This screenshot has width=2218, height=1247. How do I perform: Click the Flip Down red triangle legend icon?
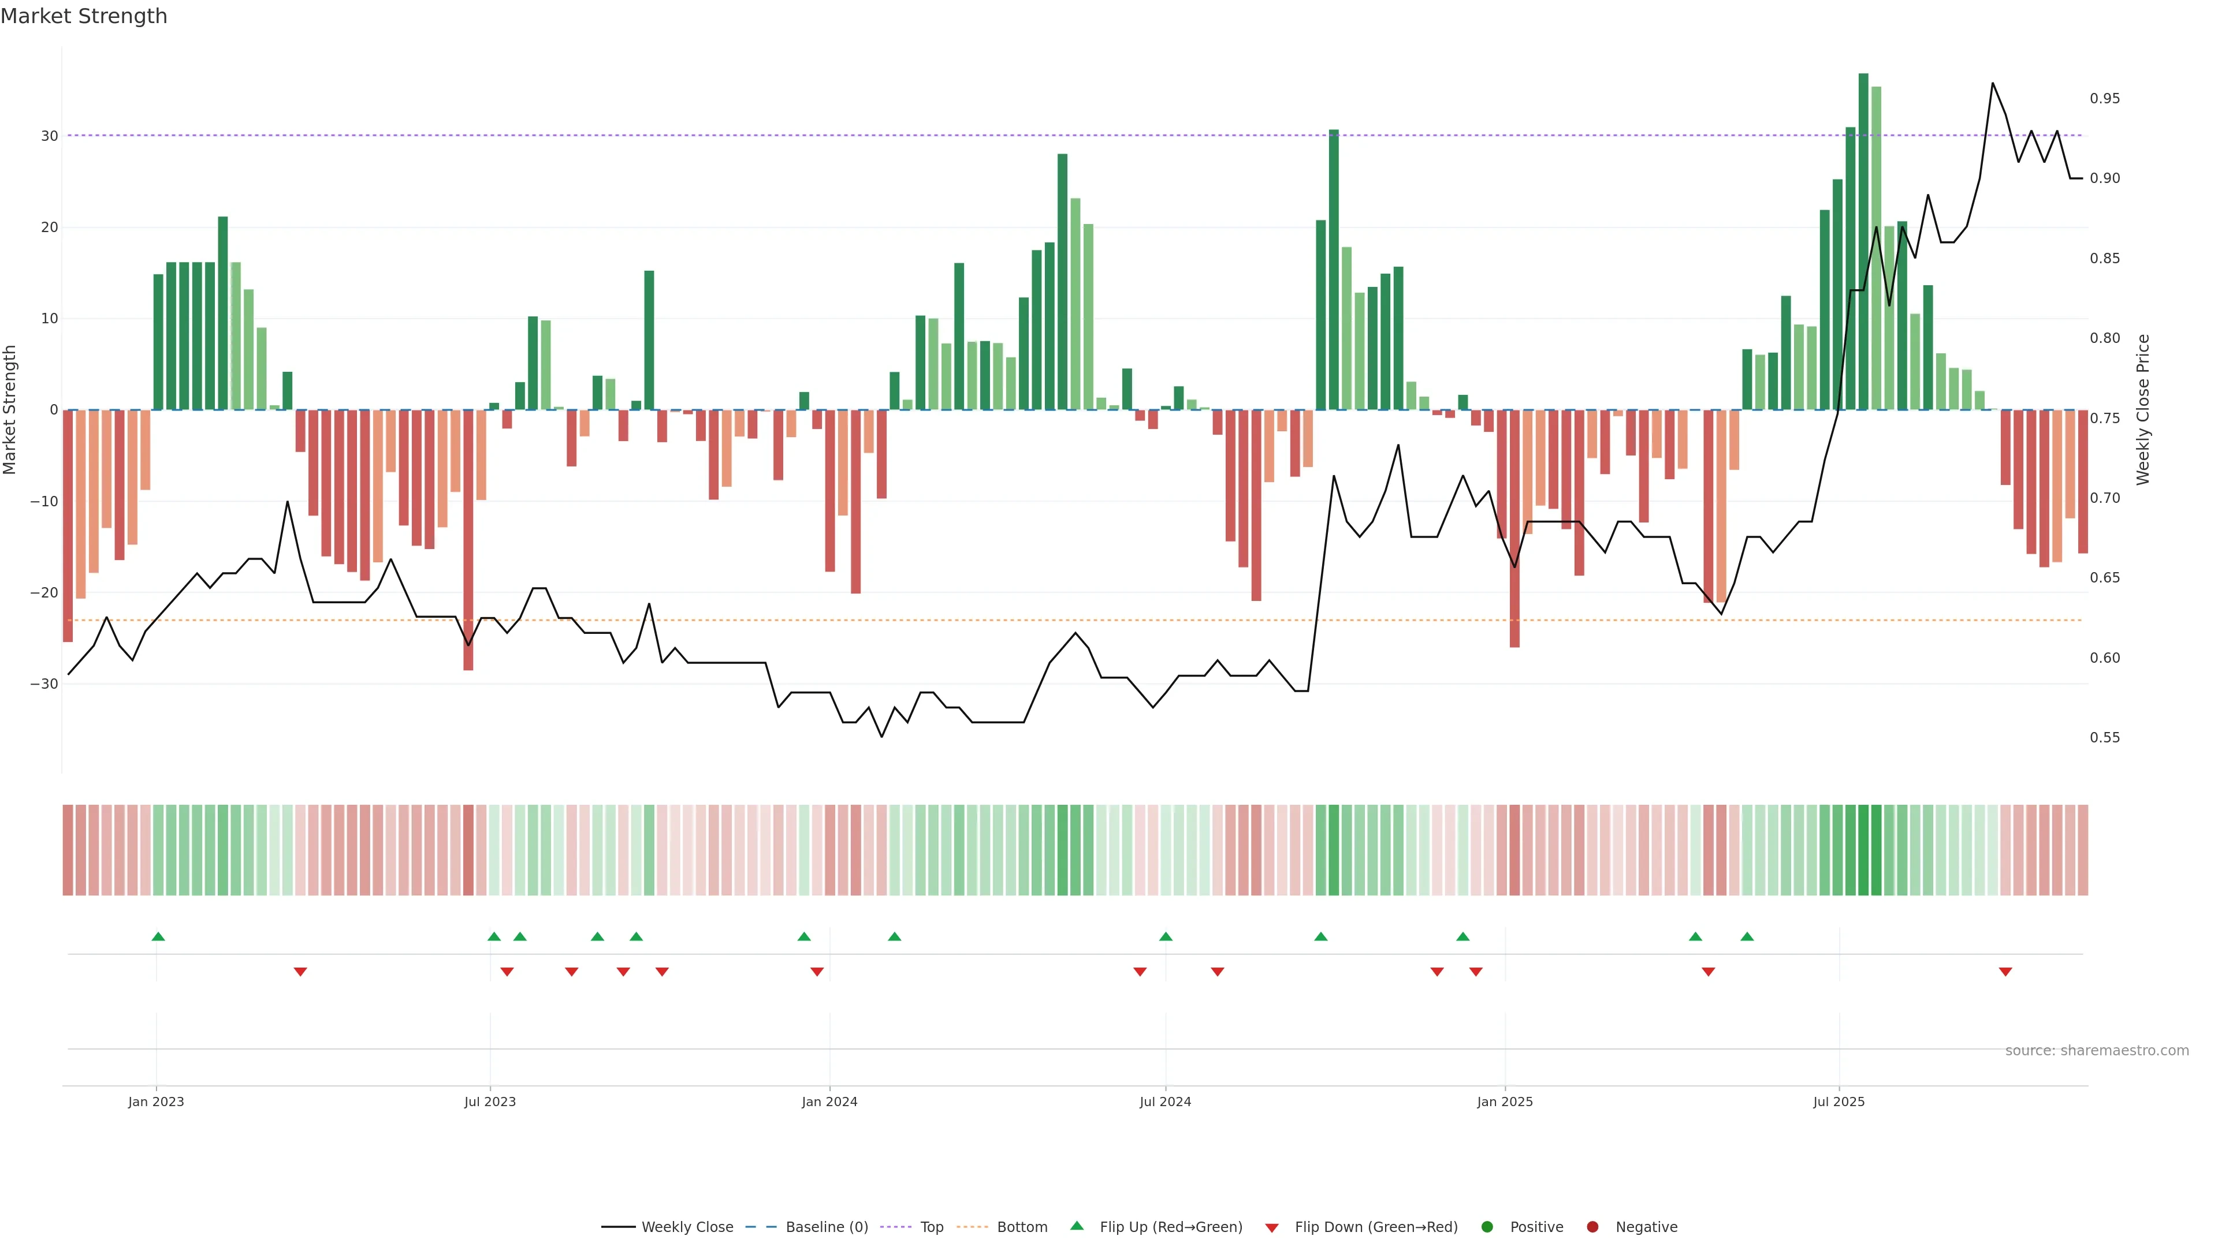1272,1228
